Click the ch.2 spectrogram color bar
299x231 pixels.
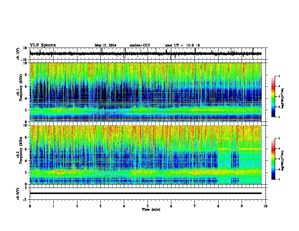pyautogui.click(x=273, y=159)
